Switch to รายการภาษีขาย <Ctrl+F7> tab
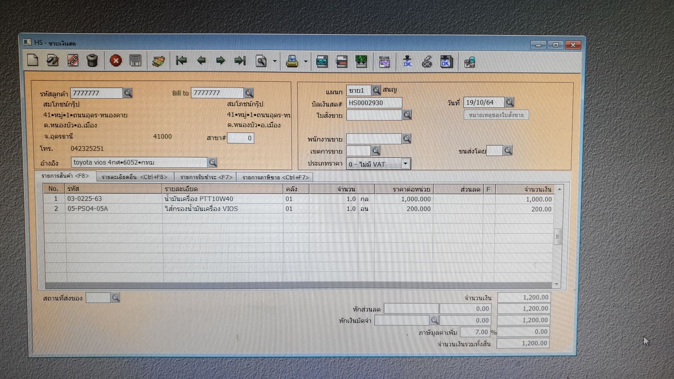 [276, 178]
